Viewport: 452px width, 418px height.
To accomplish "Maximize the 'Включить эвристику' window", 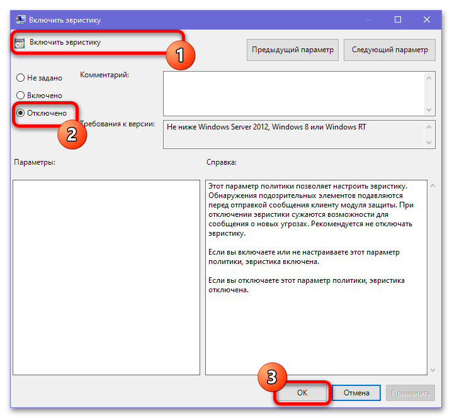I will (x=398, y=19).
